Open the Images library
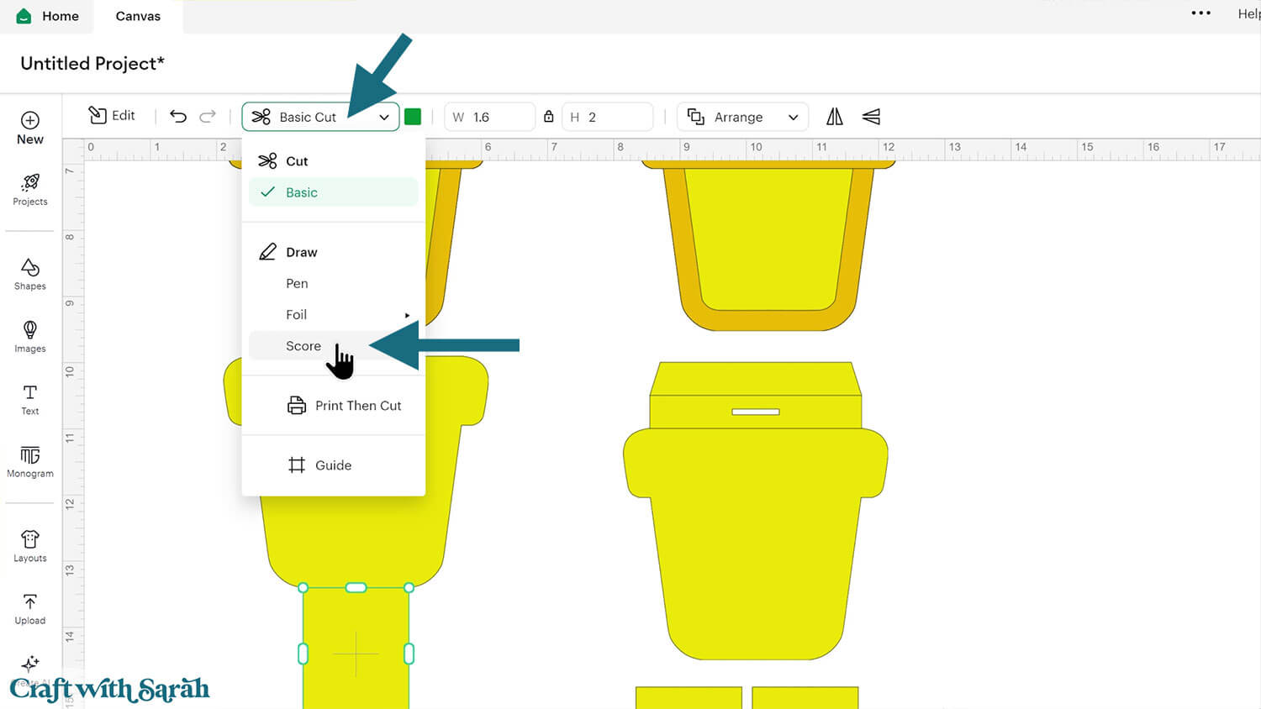The width and height of the screenshot is (1261, 709). click(x=30, y=336)
